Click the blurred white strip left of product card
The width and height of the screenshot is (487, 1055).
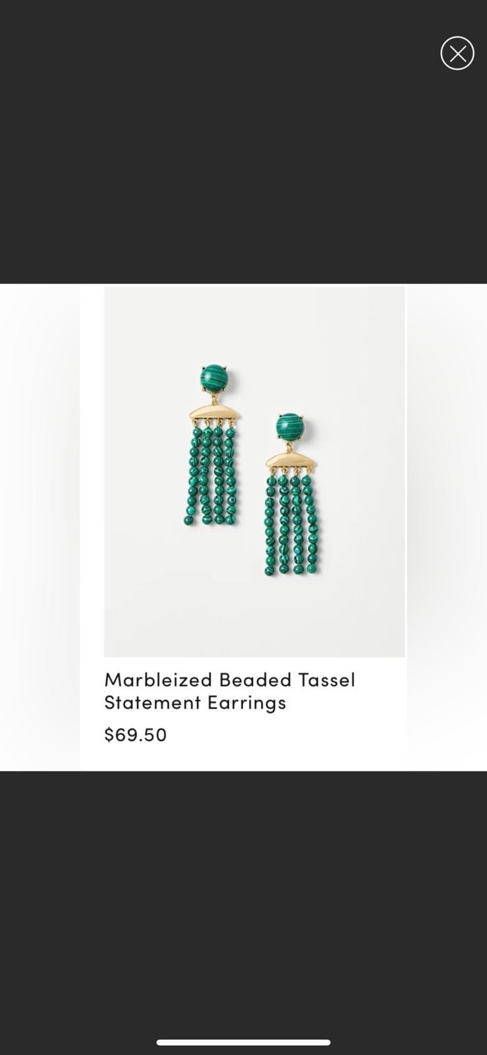click(40, 527)
